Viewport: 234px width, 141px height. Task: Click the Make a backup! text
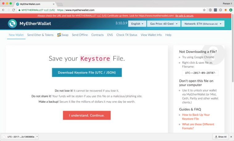pos(48,102)
